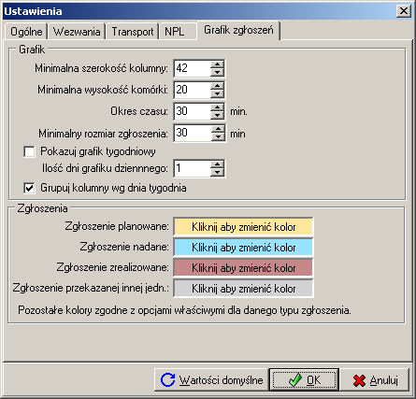Decrease Okres czasu minutes
Image resolution: width=416 pixels, height=399 pixels.
tap(217, 115)
